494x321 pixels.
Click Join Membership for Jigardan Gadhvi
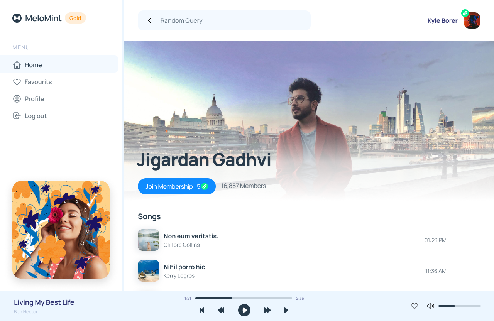coord(176,186)
